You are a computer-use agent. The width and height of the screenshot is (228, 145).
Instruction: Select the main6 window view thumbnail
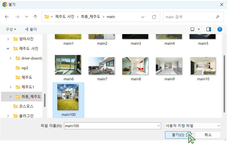68,65
